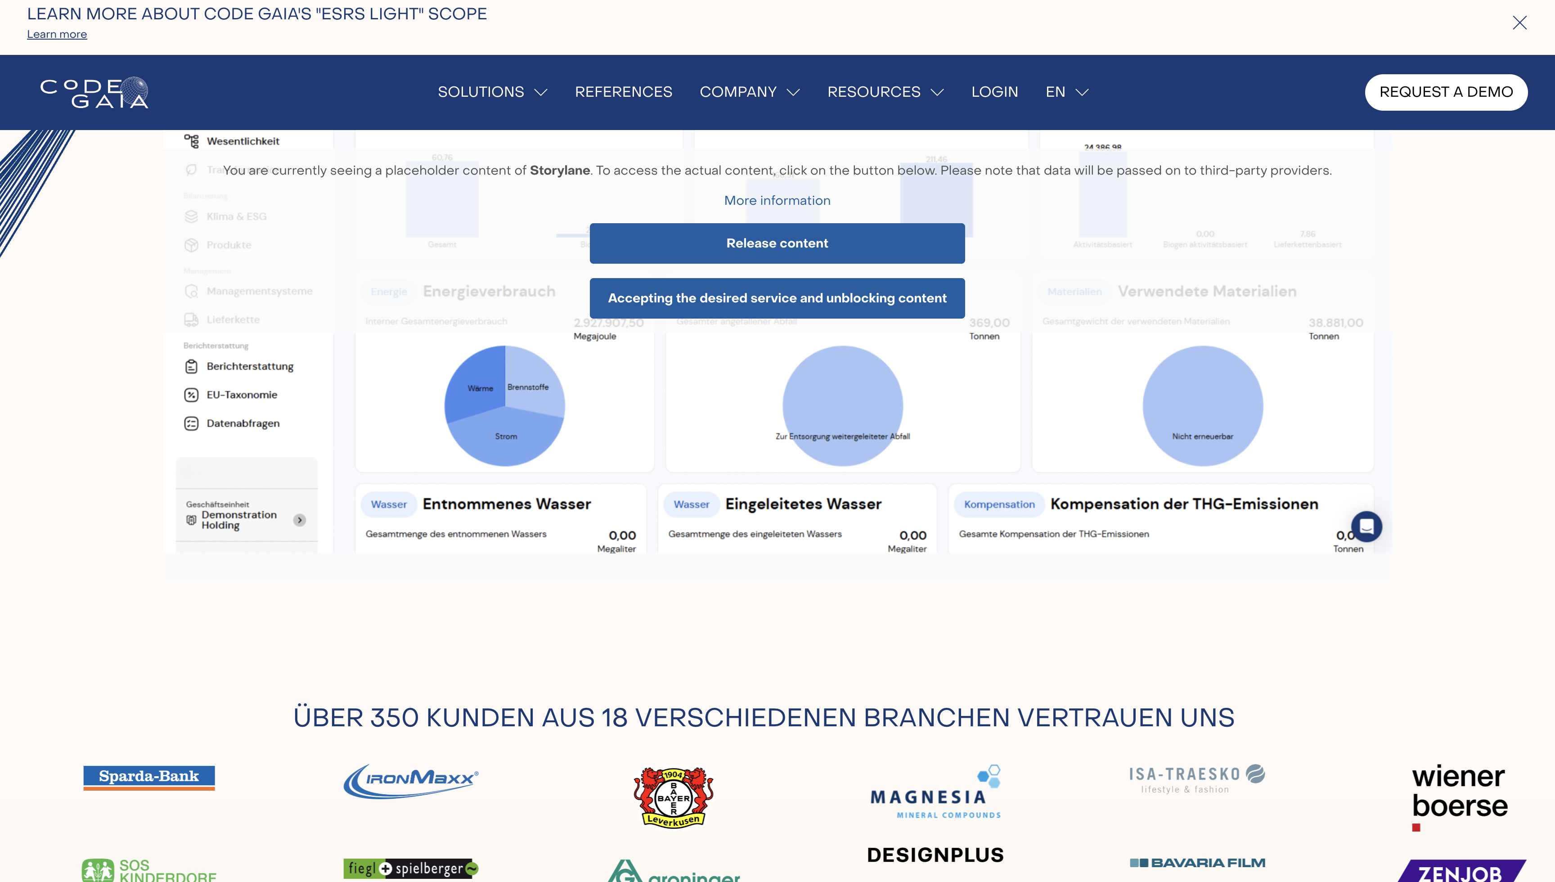This screenshot has width=1555, height=882.
Task: Click the EU-Taxonomie sidebar icon
Action: tap(191, 395)
